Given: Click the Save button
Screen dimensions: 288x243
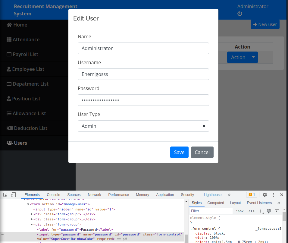Looking at the screenshot, I should click(179, 152).
